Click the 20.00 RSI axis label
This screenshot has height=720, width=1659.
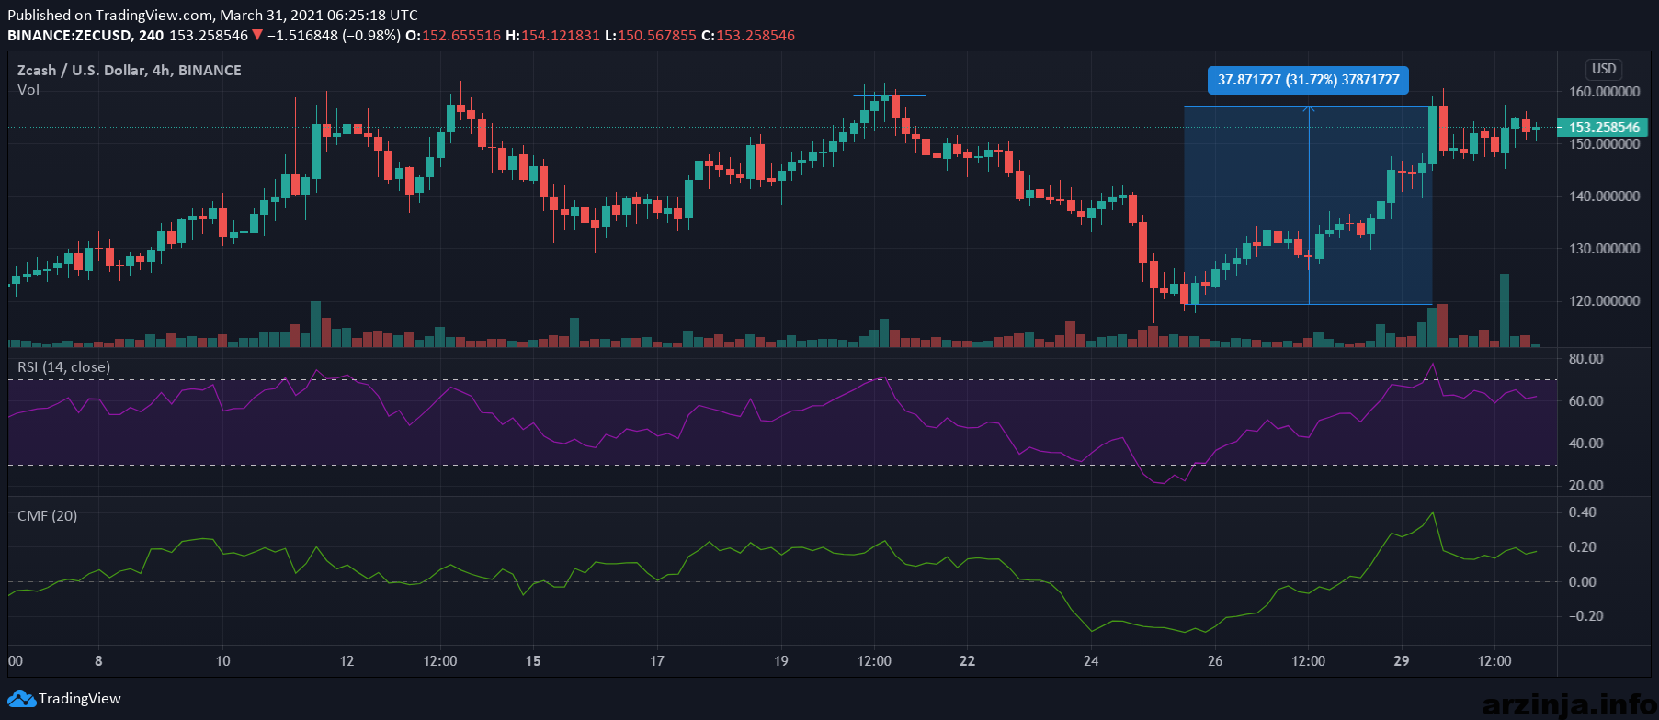(x=1585, y=486)
